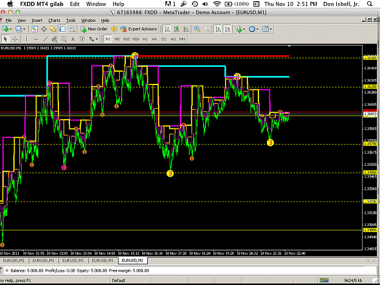Screen dimensions: 380x285
Task: Select the Text tool A
Action: (x=73, y=39)
